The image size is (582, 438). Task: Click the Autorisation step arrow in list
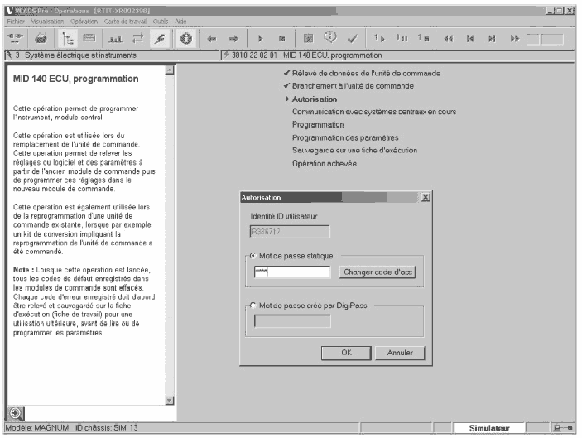(286, 99)
